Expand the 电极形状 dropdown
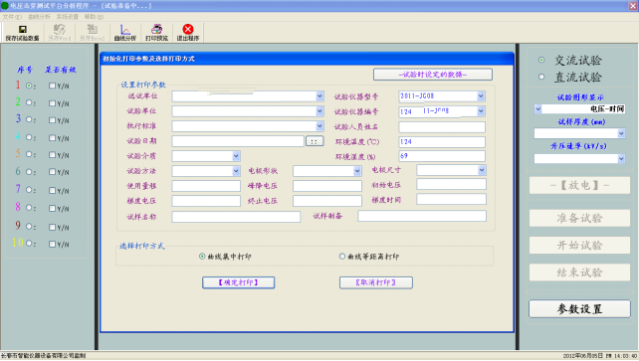 (x=357, y=171)
